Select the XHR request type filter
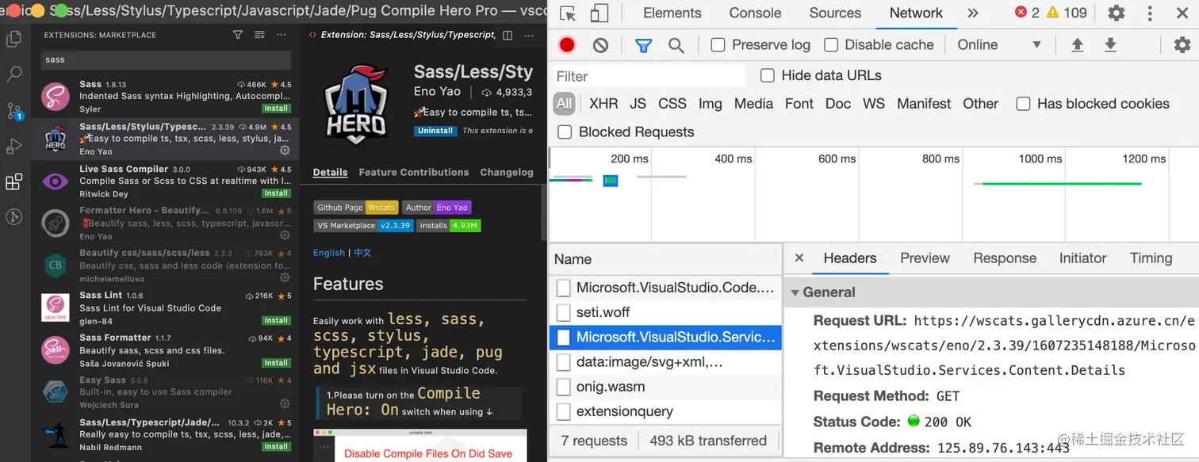1199x462 pixels. [603, 104]
